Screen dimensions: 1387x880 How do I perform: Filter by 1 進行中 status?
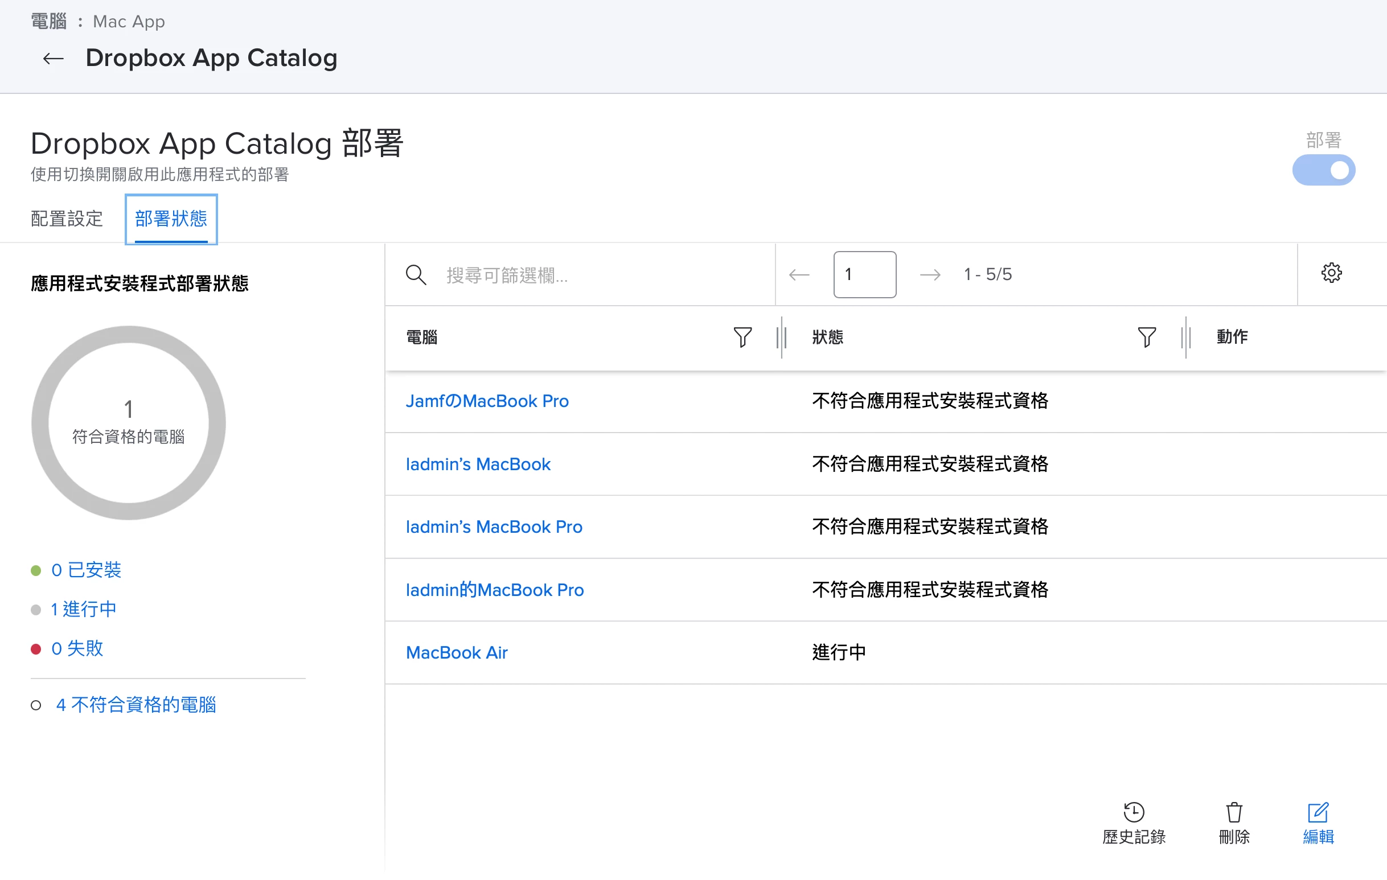tap(84, 608)
